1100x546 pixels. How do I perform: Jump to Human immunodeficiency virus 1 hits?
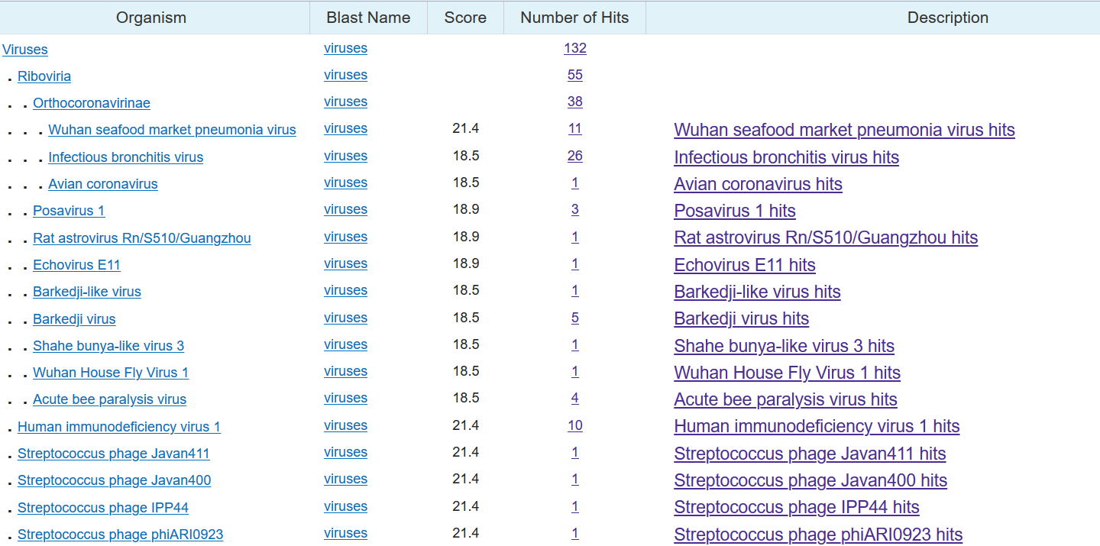click(817, 426)
